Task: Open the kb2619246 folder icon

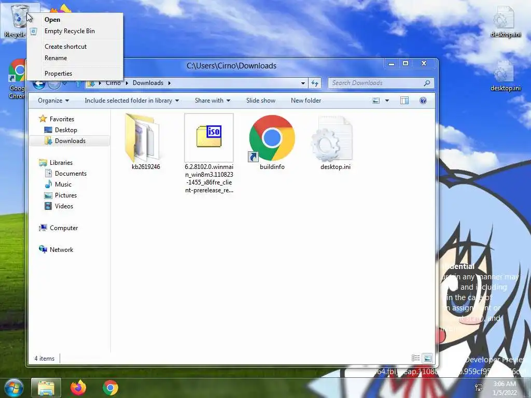Action: click(143, 137)
